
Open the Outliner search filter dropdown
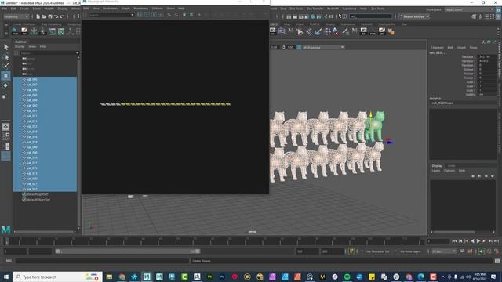pos(77,53)
